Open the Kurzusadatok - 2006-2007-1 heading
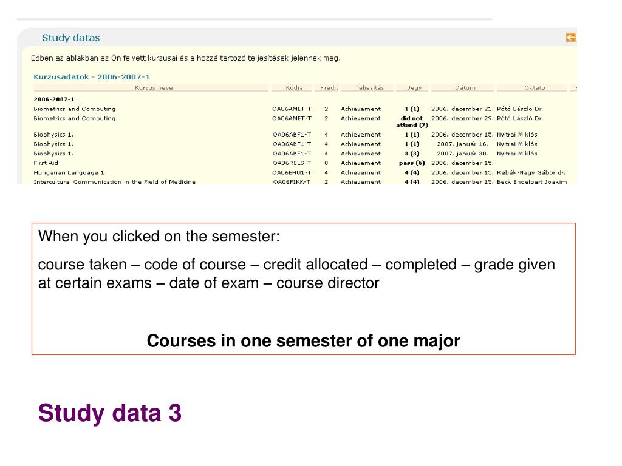Image resolution: width=622 pixels, height=466 pixels. 92,77
